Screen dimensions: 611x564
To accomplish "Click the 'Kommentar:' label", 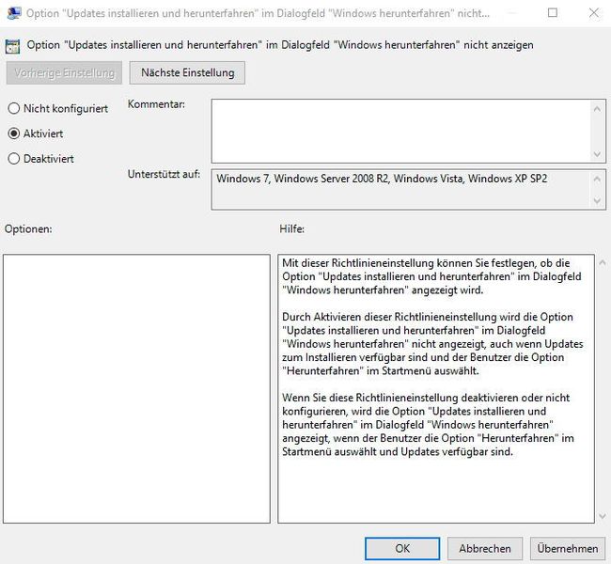I will [156, 104].
